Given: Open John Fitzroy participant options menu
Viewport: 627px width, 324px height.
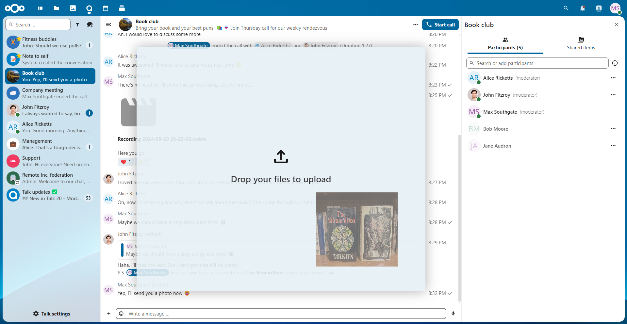Looking at the screenshot, I should (613, 95).
